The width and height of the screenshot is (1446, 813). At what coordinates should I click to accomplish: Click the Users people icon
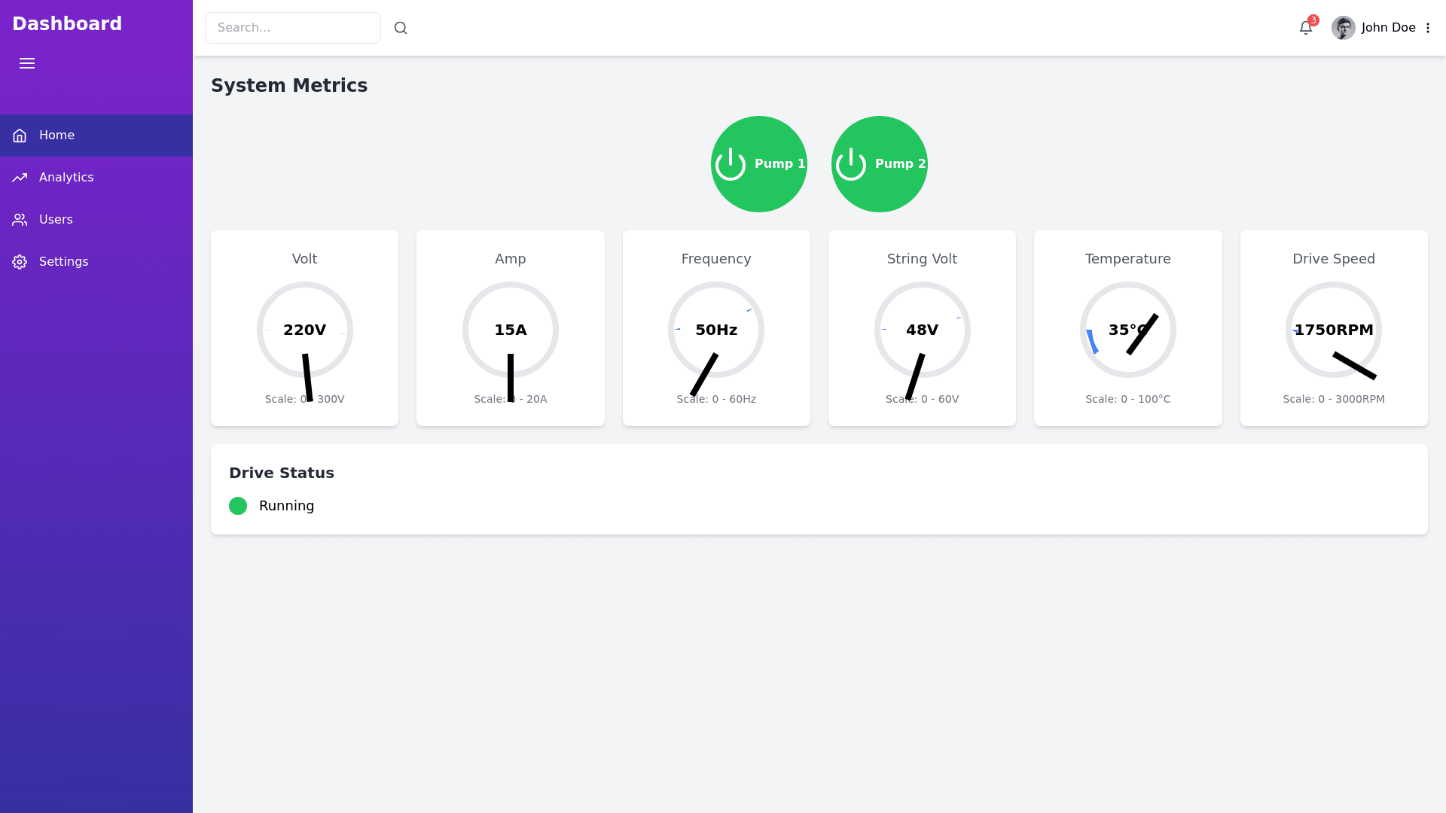pos(20,220)
